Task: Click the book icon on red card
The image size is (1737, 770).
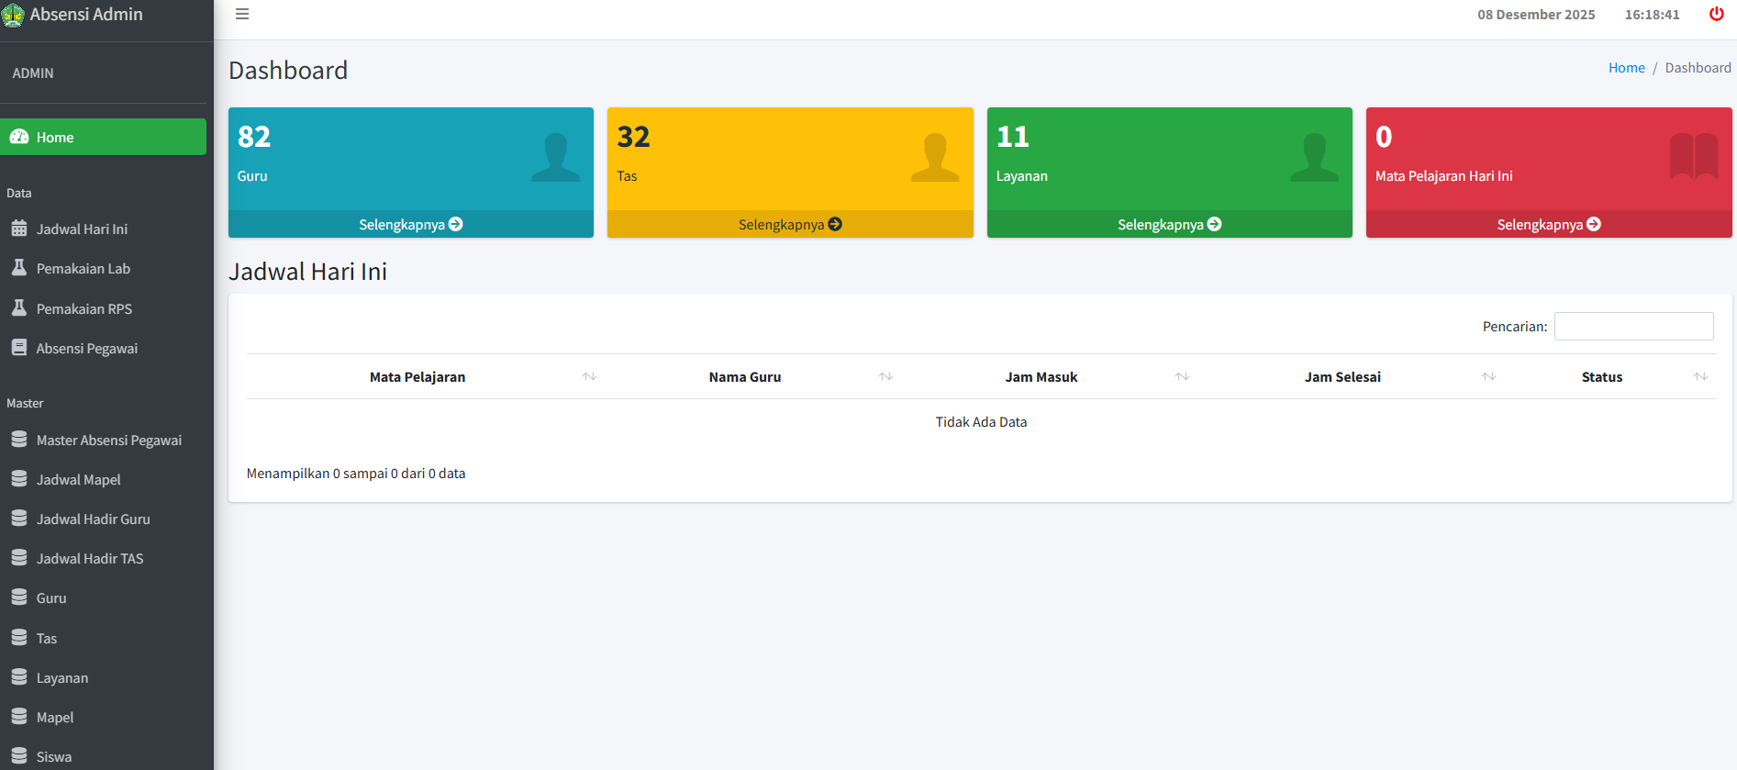Action: [1693, 157]
